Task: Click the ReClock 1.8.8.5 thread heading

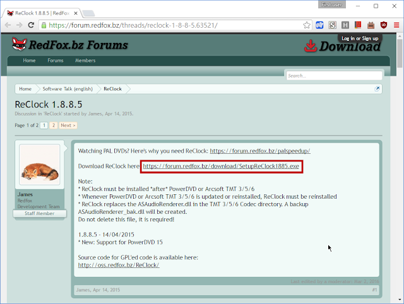Action: tap(49, 105)
